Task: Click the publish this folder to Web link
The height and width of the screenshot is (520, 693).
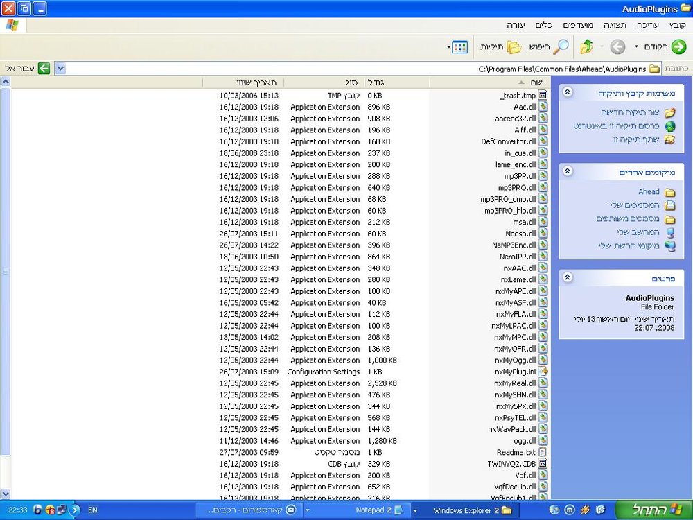Action: pos(616,126)
